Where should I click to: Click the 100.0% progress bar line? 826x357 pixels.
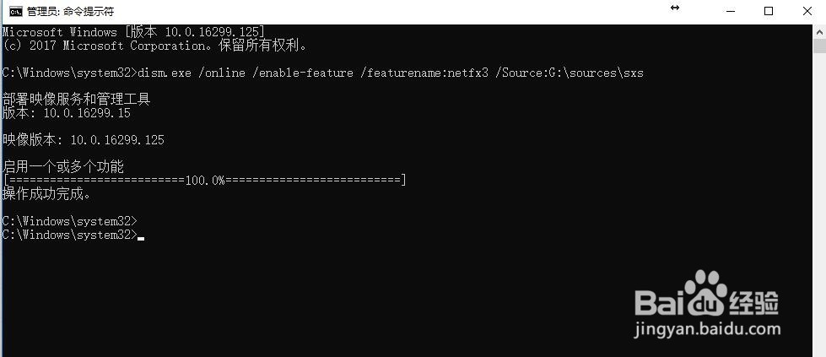pos(204,181)
